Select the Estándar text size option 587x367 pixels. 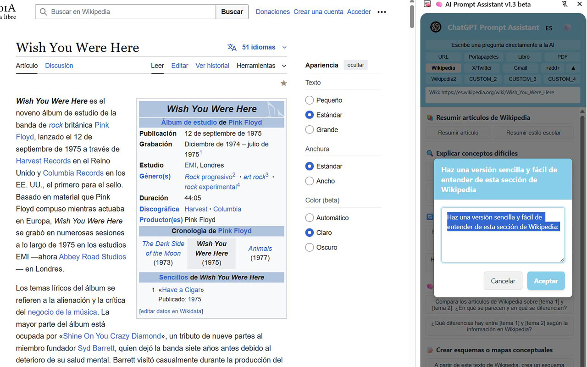tap(310, 115)
